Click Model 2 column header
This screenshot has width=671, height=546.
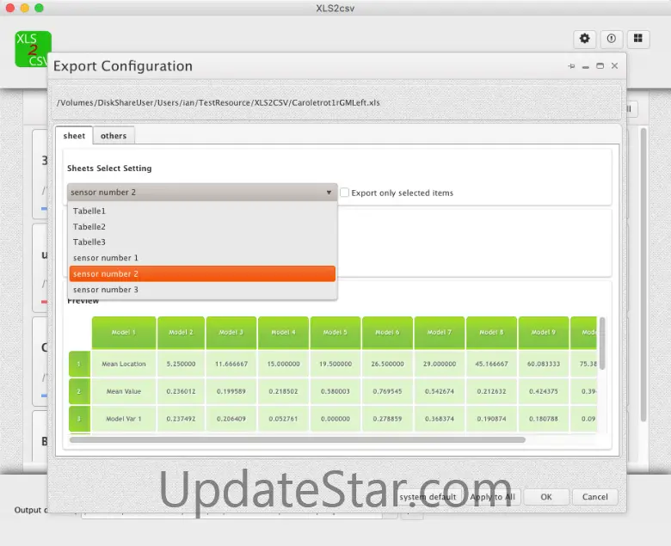181,332
